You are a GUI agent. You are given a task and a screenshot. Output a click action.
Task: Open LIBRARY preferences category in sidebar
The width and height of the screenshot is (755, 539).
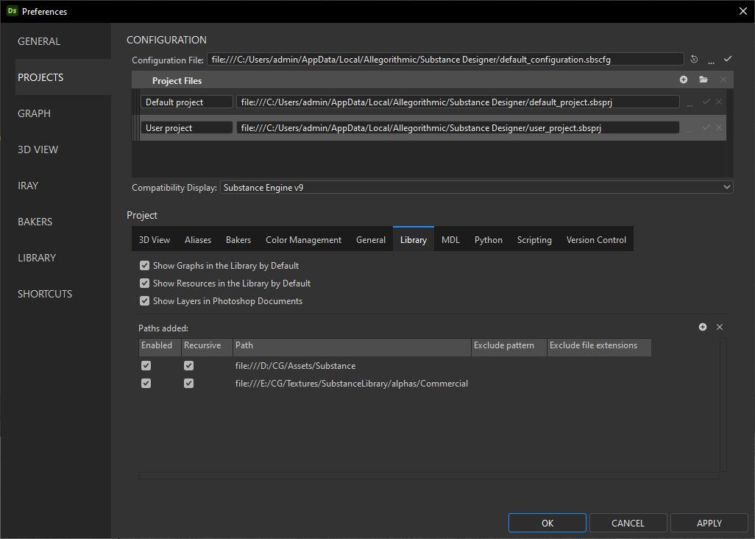pos(63,258)
